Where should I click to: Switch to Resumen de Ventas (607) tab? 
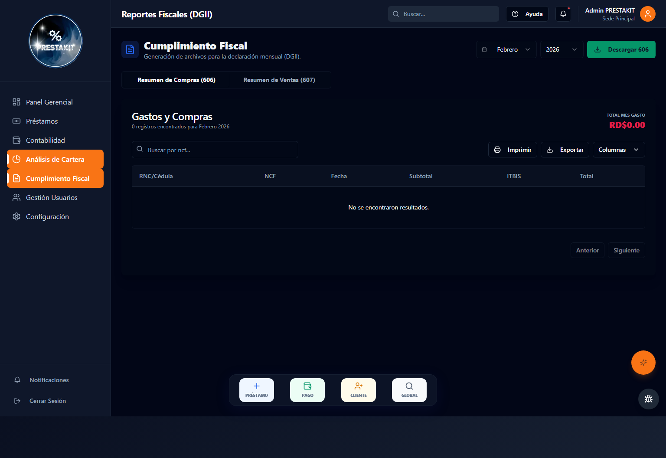pos(279,80)
